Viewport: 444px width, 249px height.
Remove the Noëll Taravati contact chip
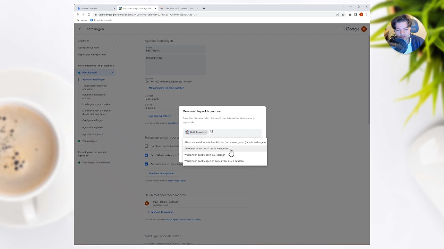205,132
